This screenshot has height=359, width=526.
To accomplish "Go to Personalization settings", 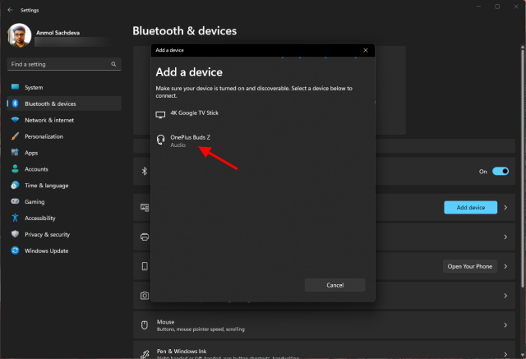I will click(44, 136).
